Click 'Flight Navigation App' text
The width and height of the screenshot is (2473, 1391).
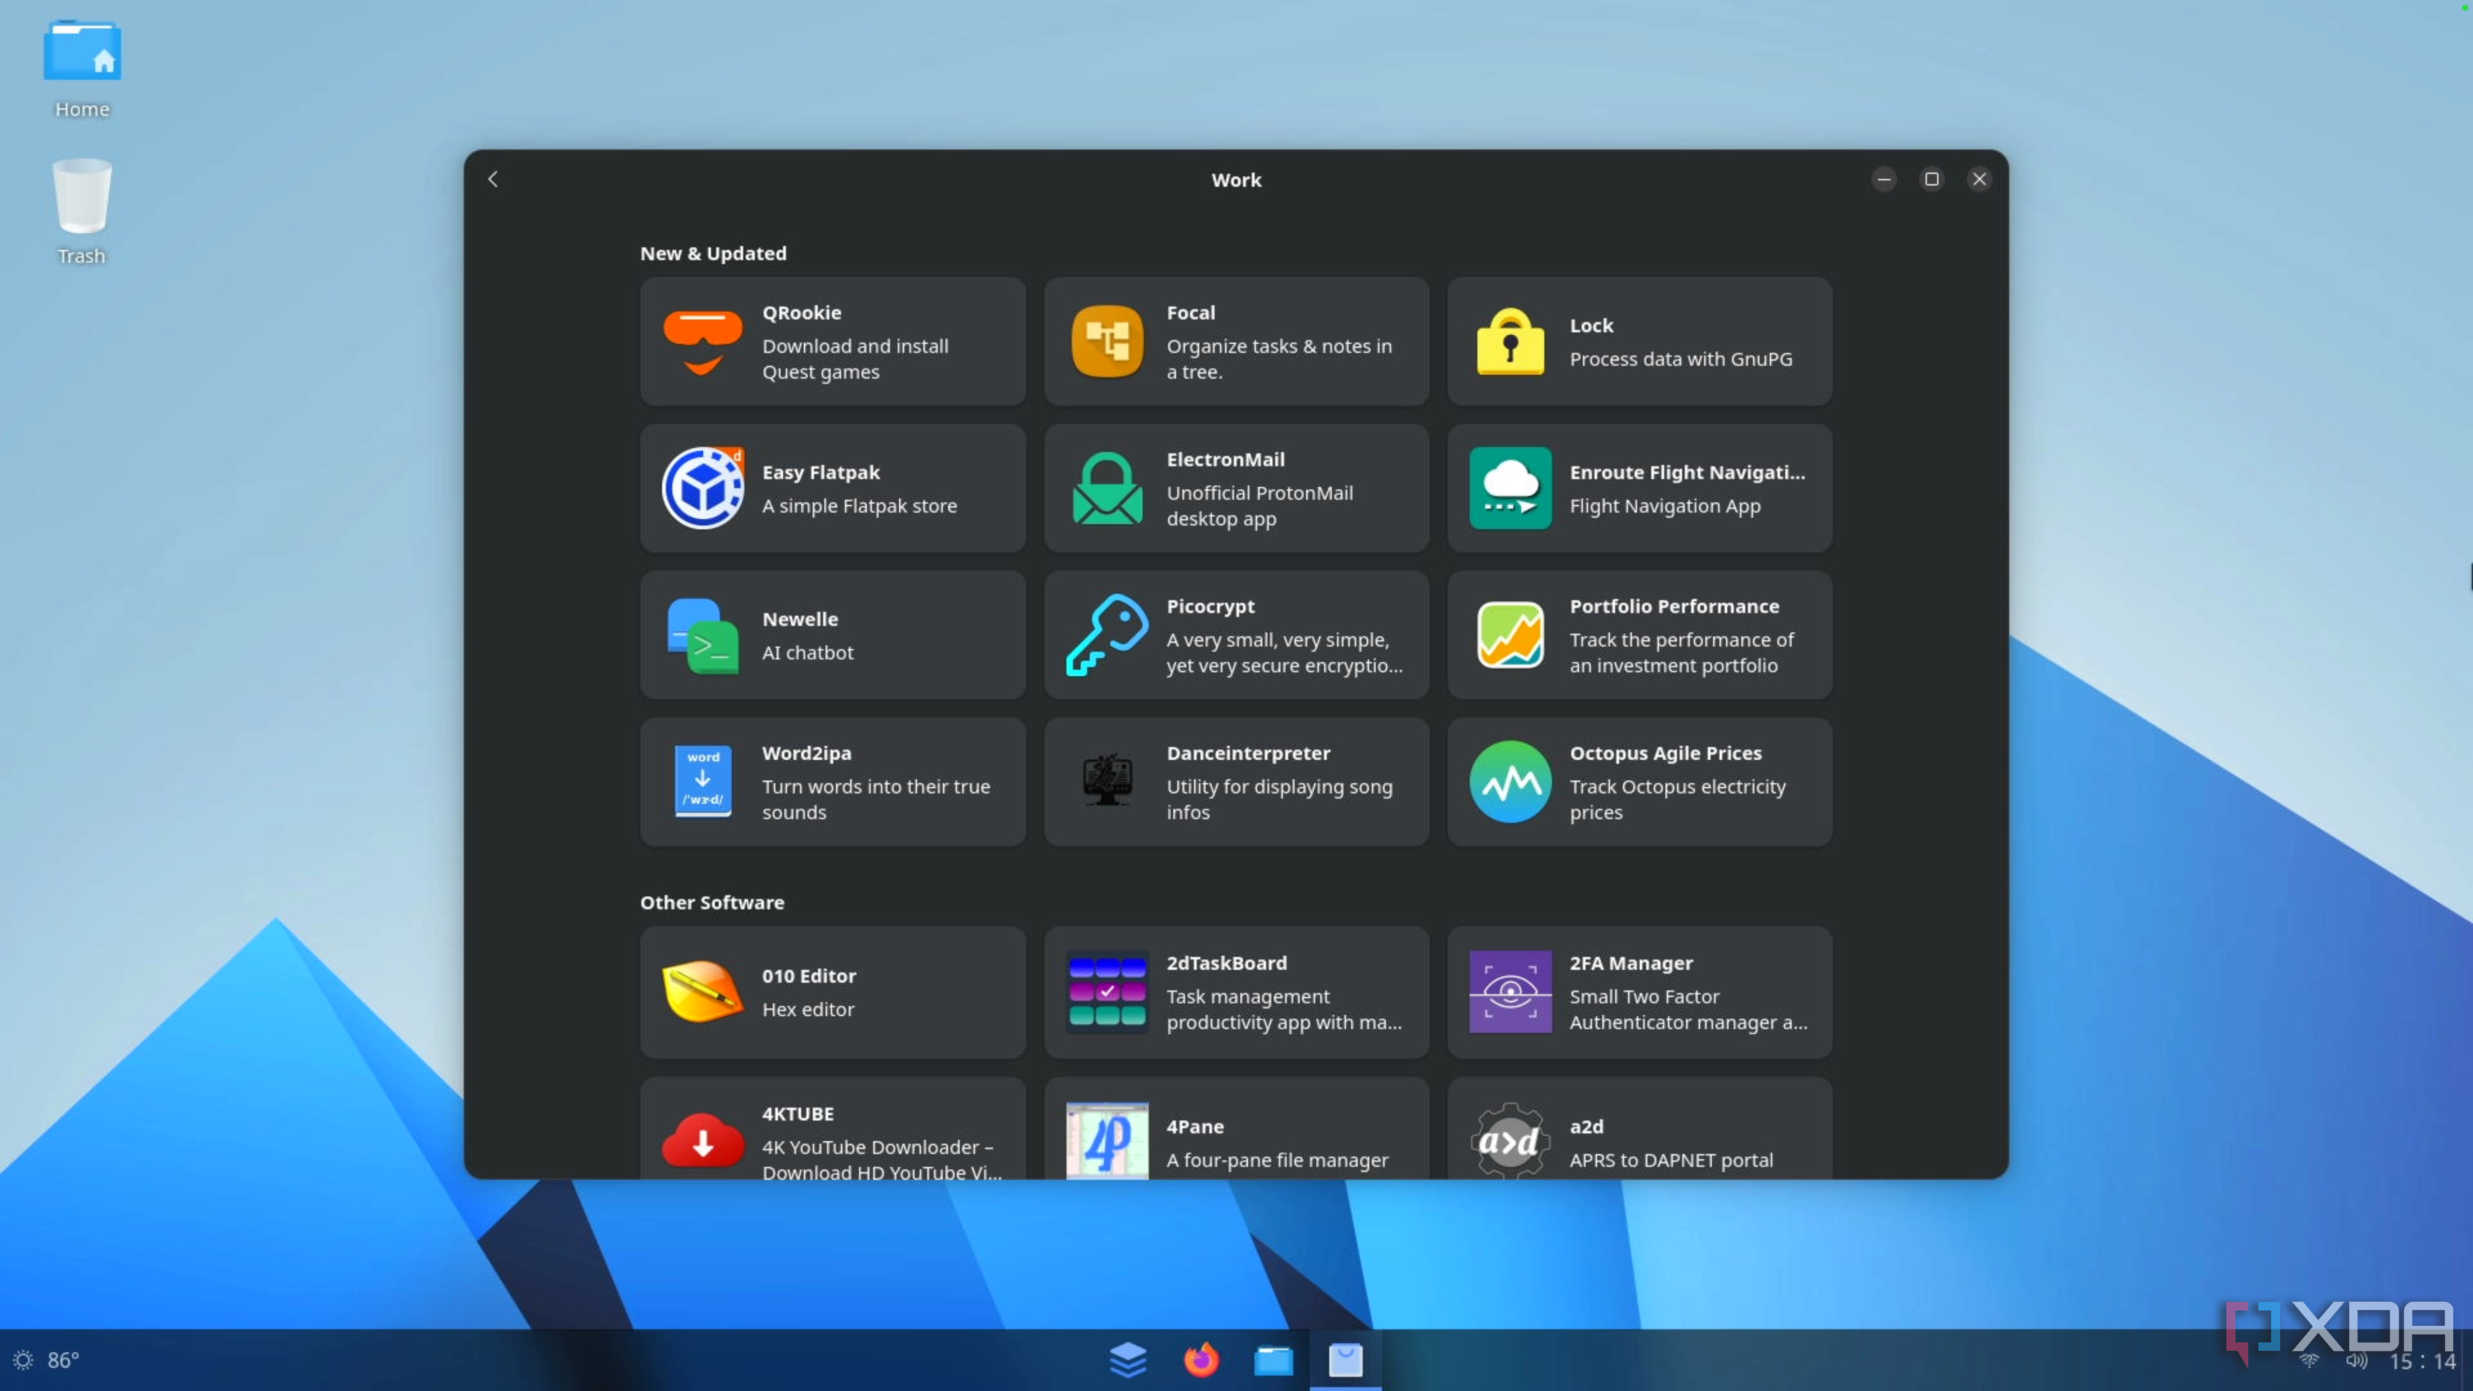[1664, 506]
